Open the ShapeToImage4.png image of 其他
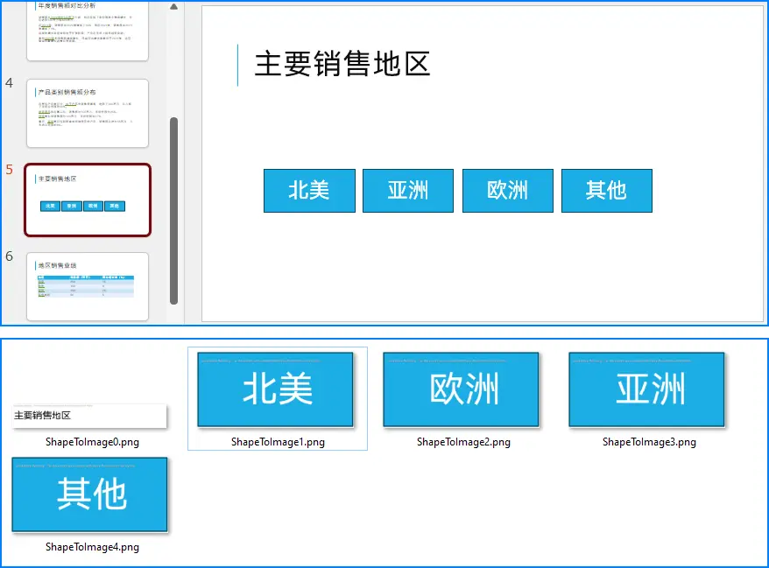 point(90,494)
